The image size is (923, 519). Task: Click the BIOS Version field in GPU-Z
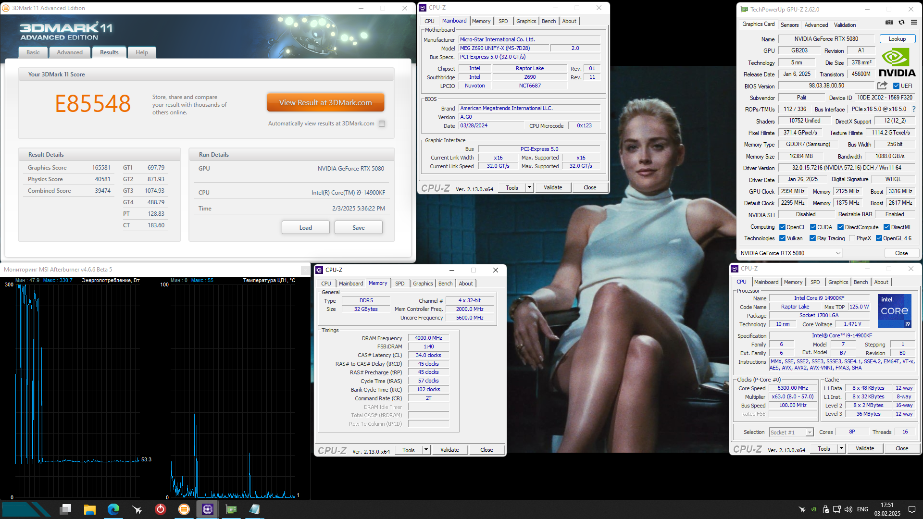tap(826, 86)
